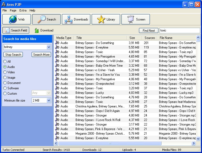The height and width of the screenshot is (153, 202).
Task: Click audio icon of Baby One More Time row
Action: click(57, 65)
